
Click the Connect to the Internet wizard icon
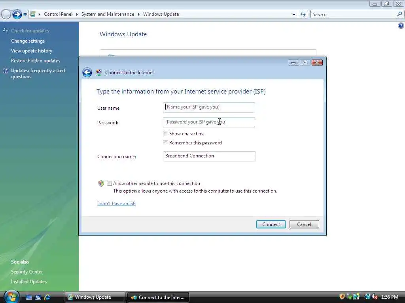coord(98,73)
